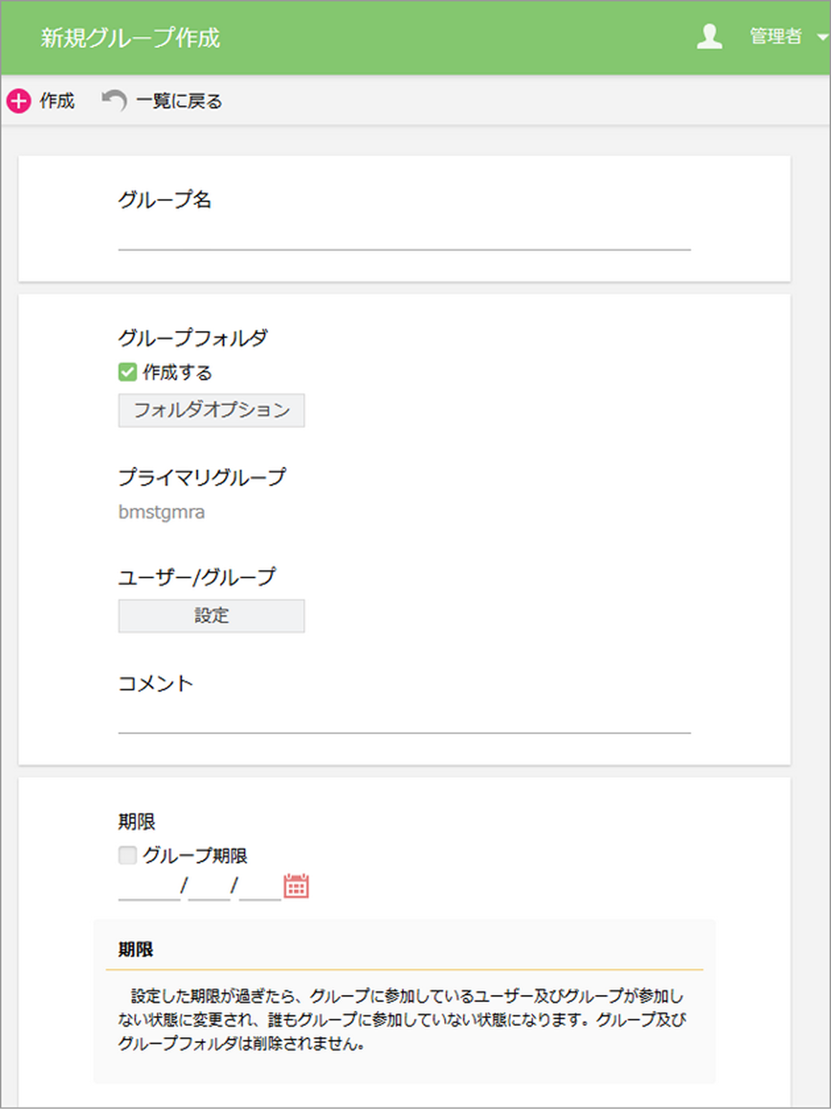Open the フォルダオプション dialog
The width and height of the screenshot is (831, 1109).
coord(211,410)
